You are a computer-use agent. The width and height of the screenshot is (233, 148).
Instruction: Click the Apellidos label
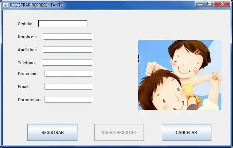pos(27,50)
